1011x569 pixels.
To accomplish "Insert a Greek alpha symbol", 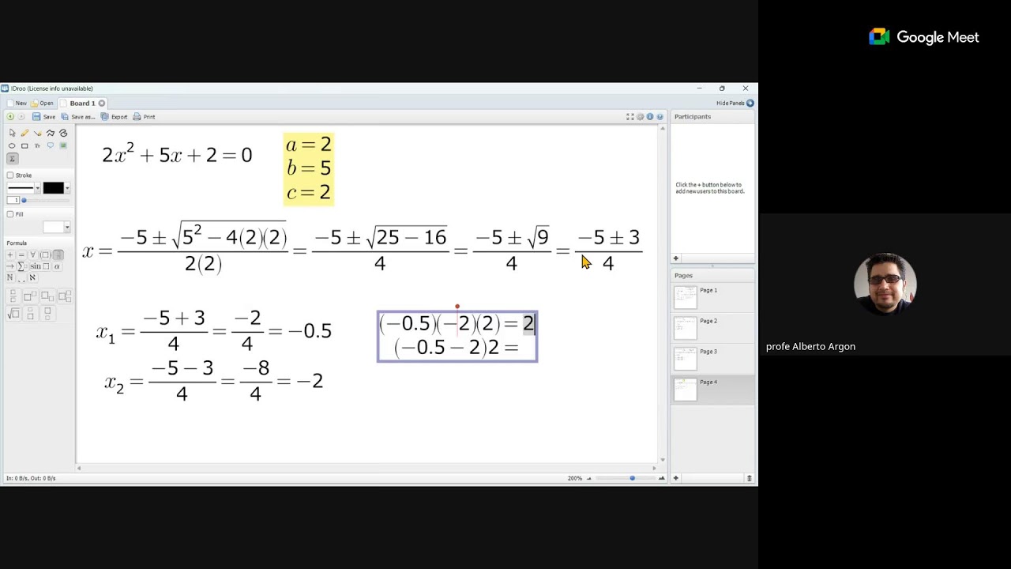I will point(57,266).
